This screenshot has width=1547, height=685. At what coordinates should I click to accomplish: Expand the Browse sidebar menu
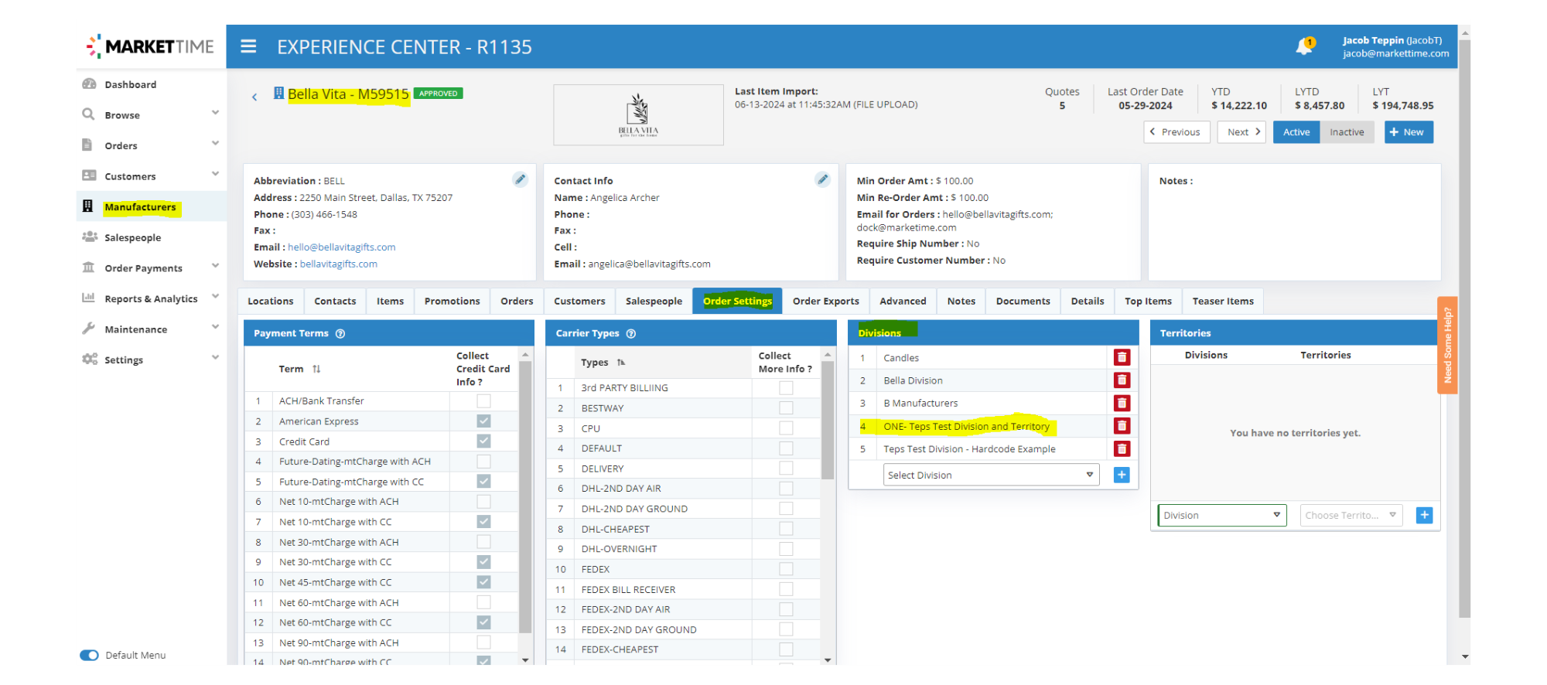click(x=215, y=113)
